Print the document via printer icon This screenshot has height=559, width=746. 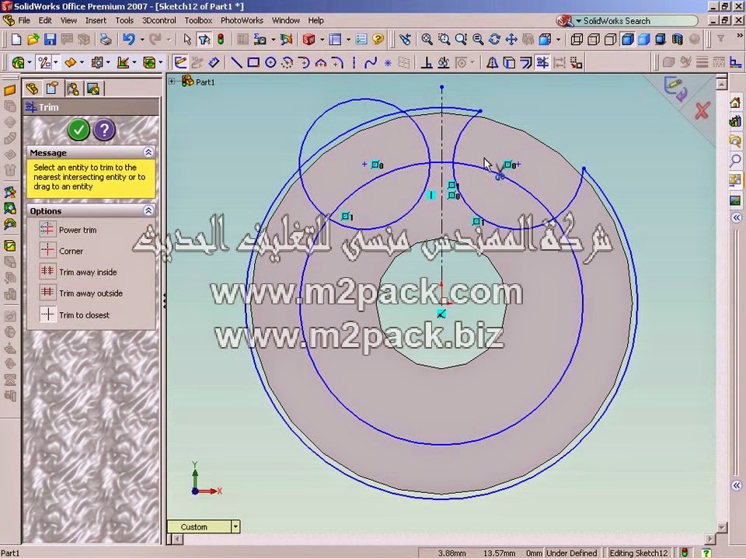coord(105,40)
